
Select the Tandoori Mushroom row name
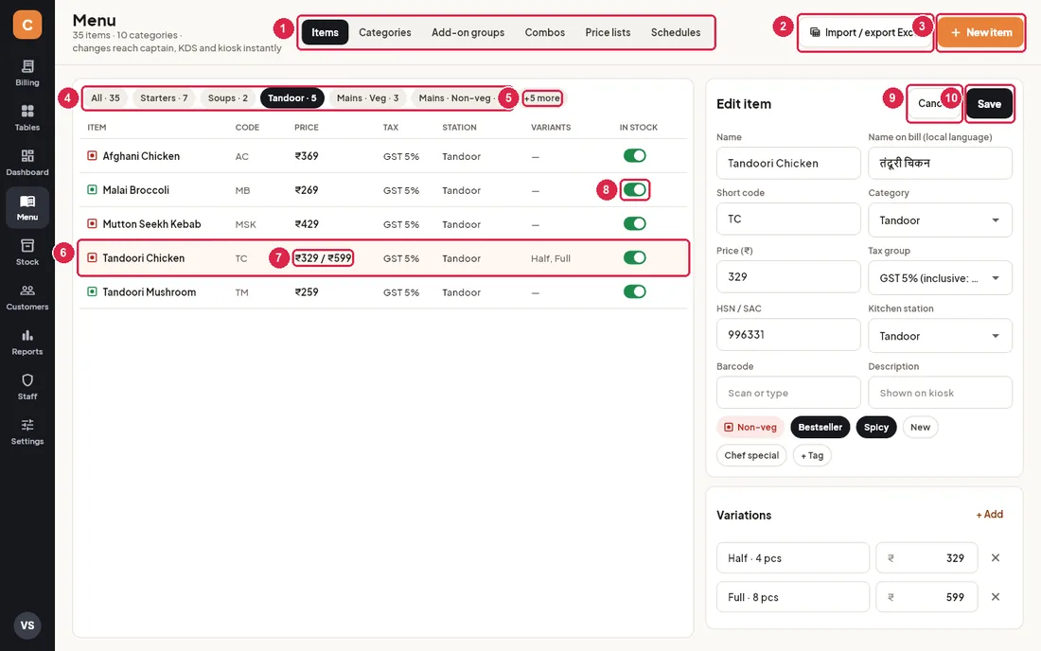tap(150, 292)
